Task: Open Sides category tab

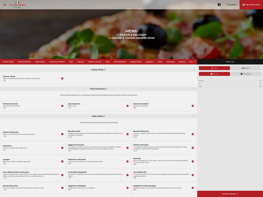Action: [x=108, y=62]
